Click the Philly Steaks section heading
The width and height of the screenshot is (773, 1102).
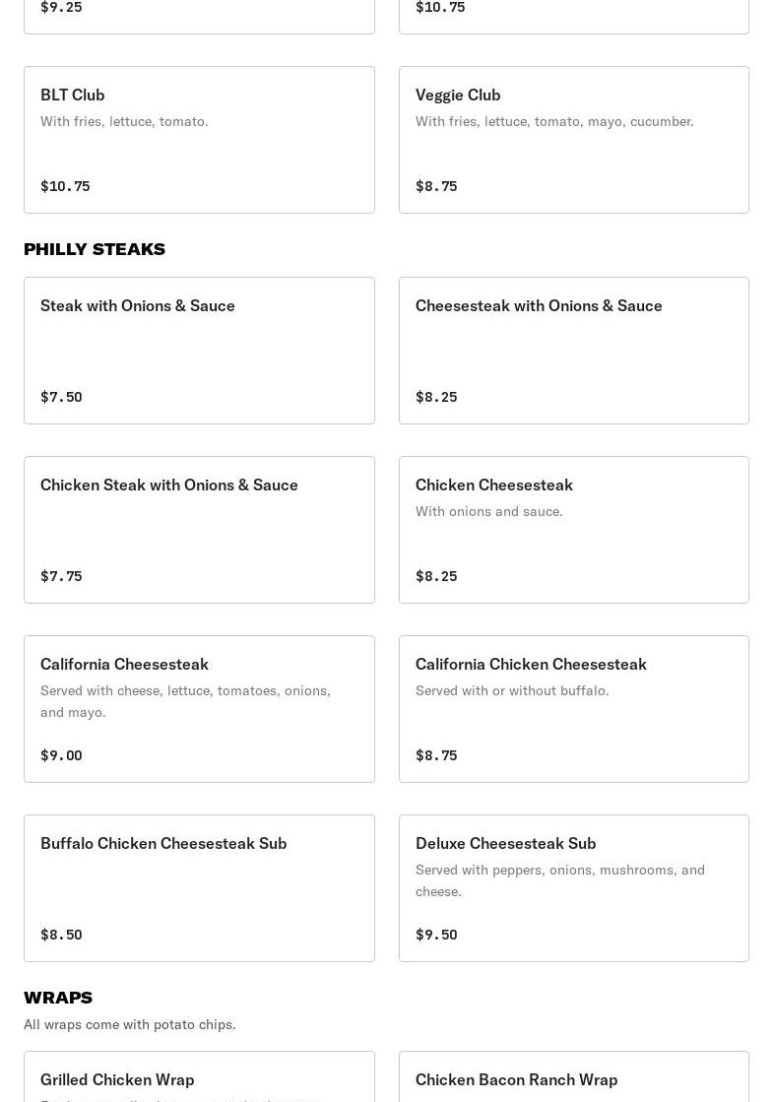[95, 249]
